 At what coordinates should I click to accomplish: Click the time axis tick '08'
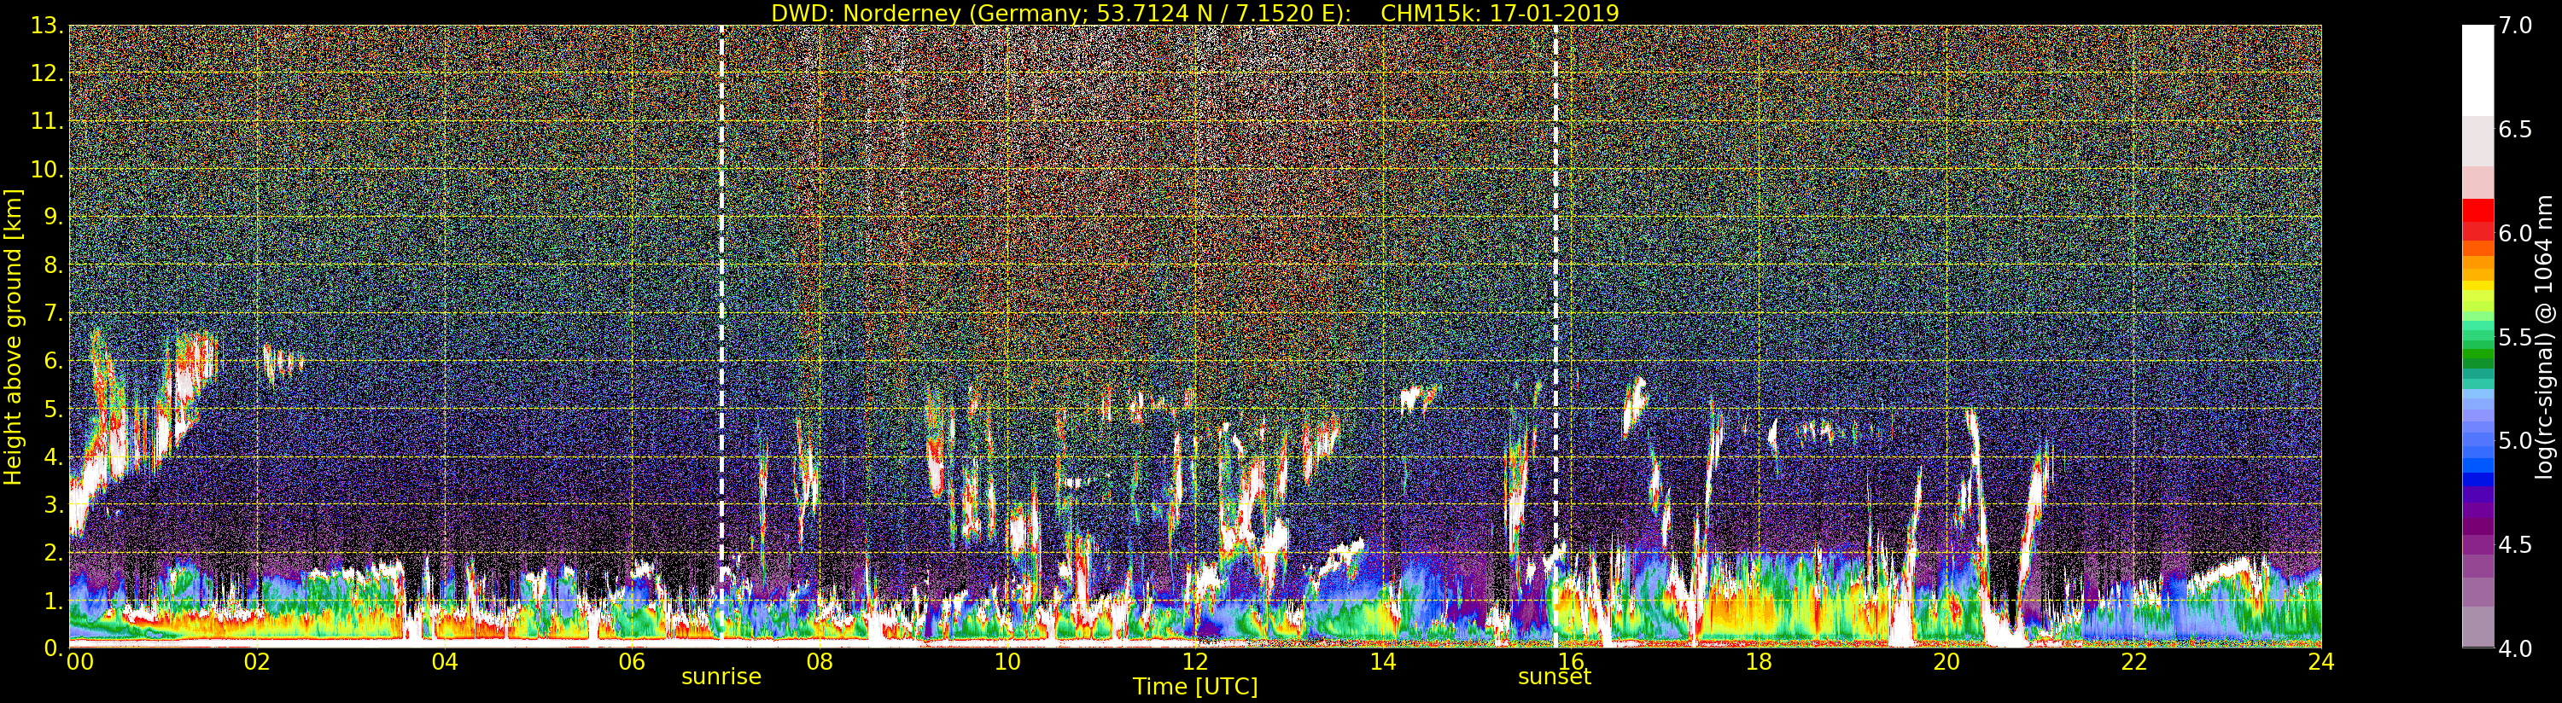point(820,661)
